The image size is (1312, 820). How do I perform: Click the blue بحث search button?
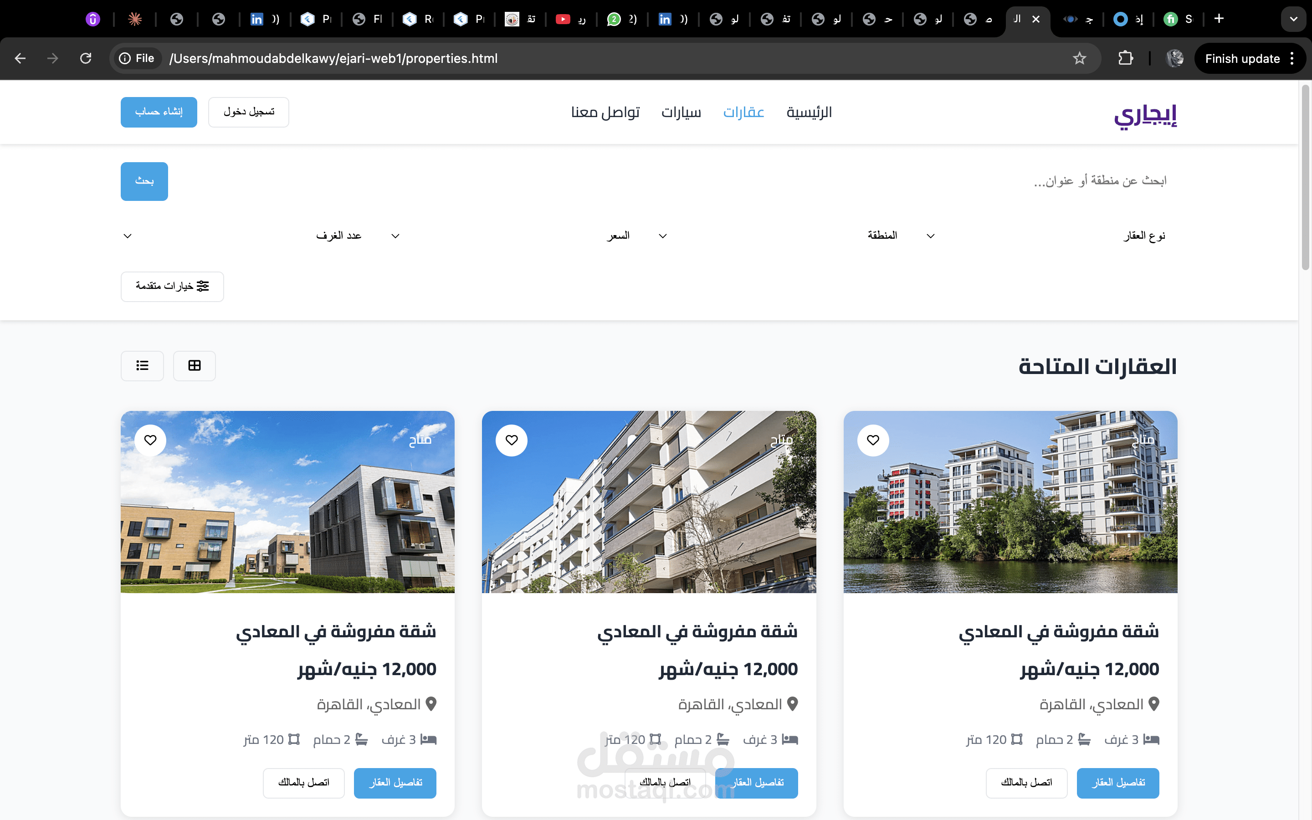144,181
